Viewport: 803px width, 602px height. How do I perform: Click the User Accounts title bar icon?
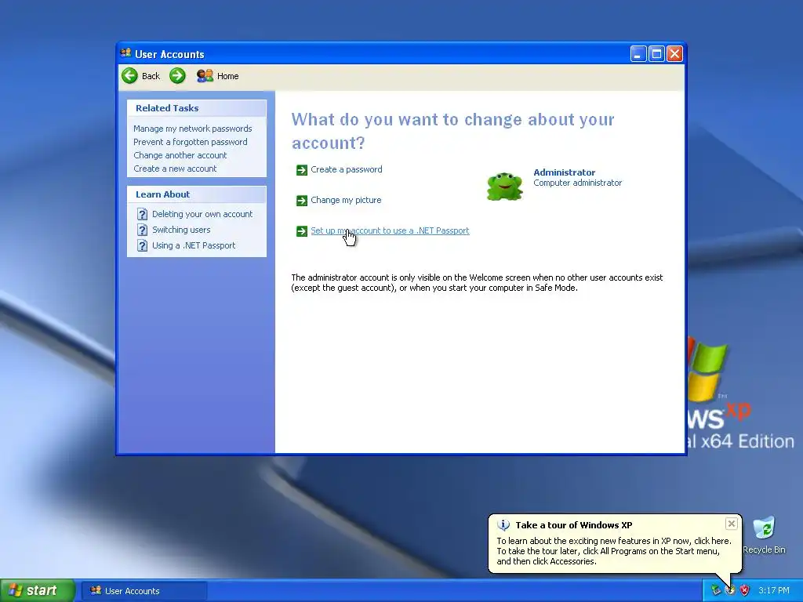click(125, 53)
